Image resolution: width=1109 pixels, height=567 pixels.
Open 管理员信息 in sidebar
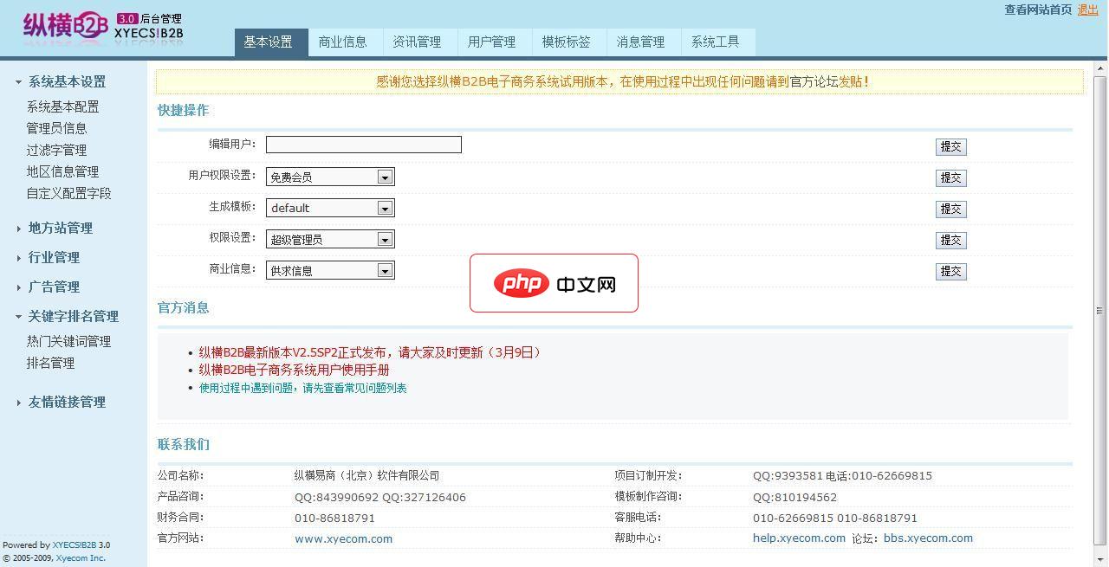click(x=56, y=128)
